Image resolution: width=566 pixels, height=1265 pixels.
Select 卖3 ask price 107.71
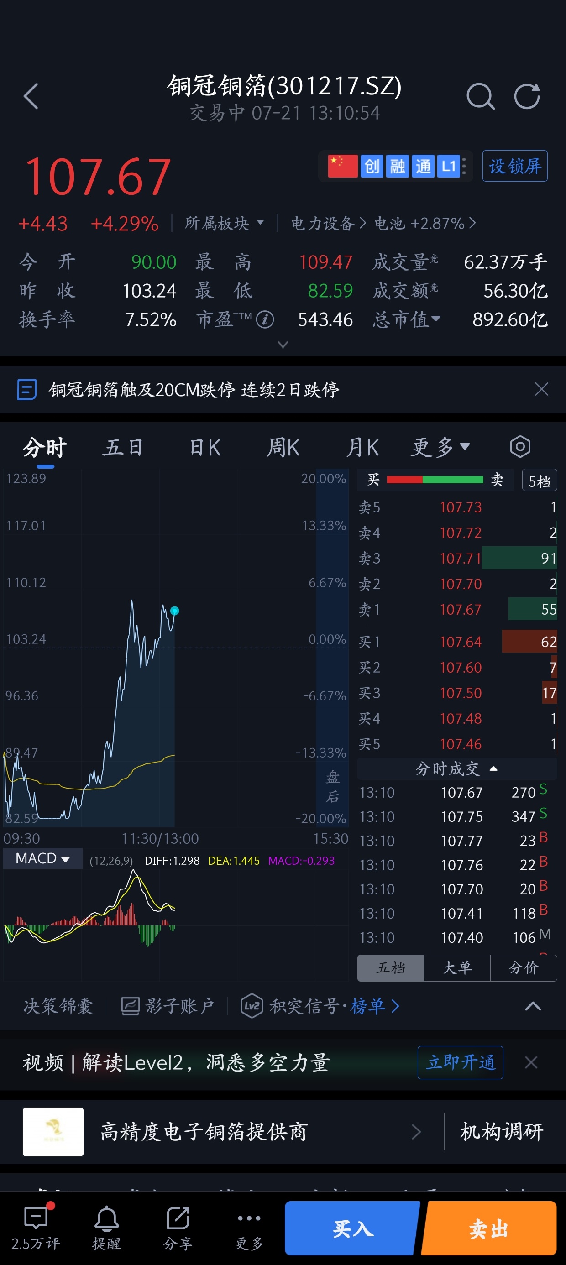click(457, 559)
